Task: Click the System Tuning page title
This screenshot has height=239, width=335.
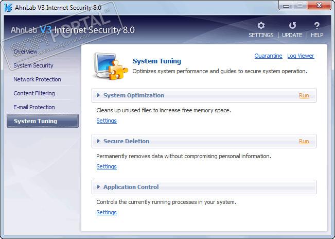Action: click(x=157, y=61)
